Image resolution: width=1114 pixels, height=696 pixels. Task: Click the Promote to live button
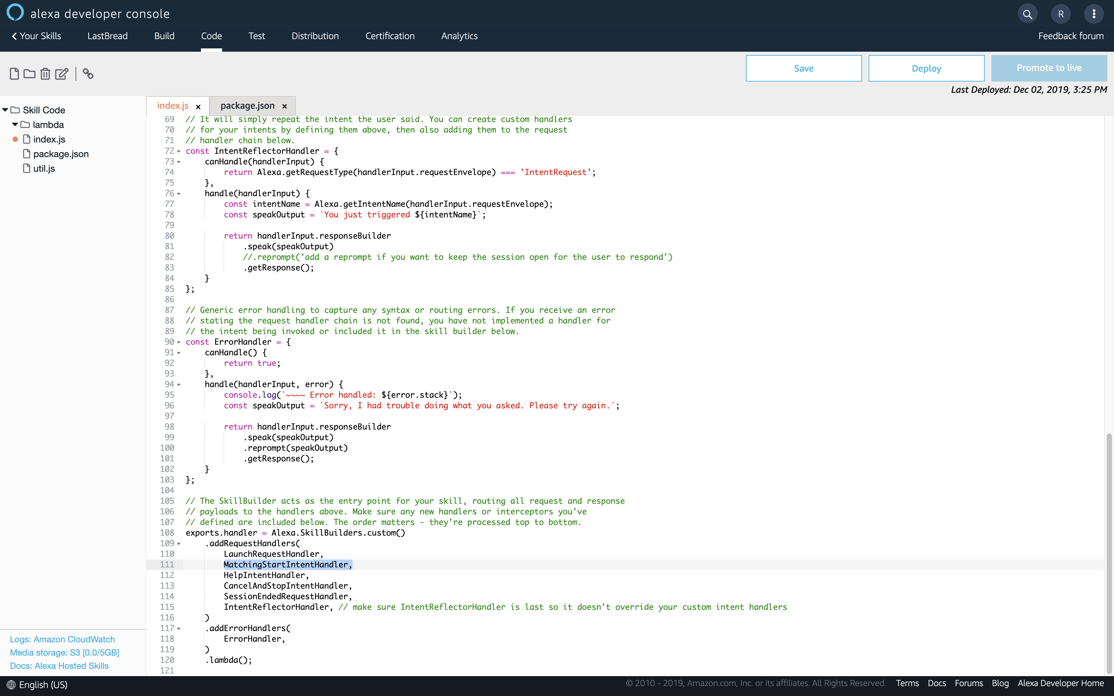1049,68
